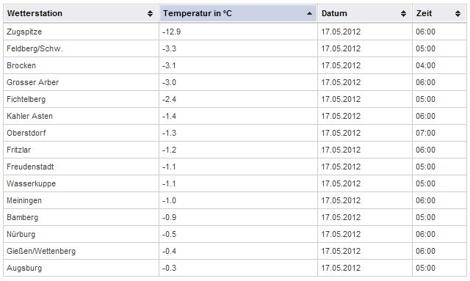Viewport: 470px width, 281px height.
Task: Select the Augsburg station row
Action: 235,268
